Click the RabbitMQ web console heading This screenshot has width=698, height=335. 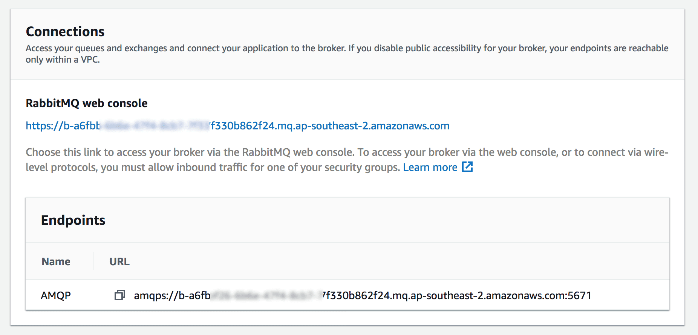point(87,103)
